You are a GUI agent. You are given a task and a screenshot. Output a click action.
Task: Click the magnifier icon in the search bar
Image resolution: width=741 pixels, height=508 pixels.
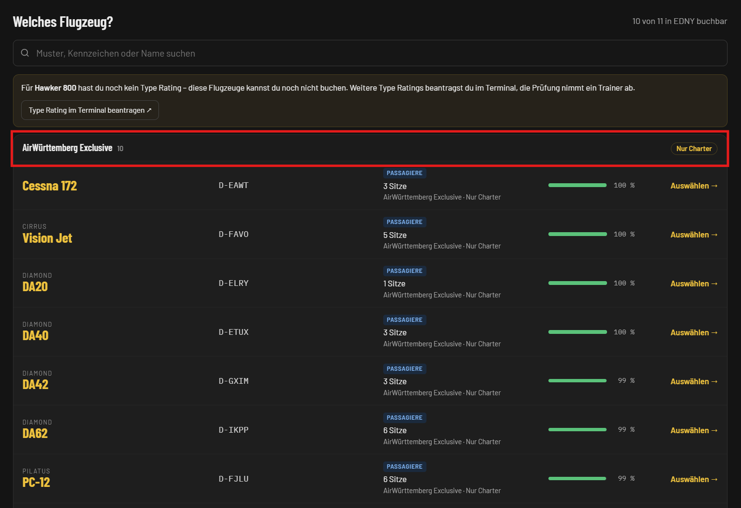point(25,53)
